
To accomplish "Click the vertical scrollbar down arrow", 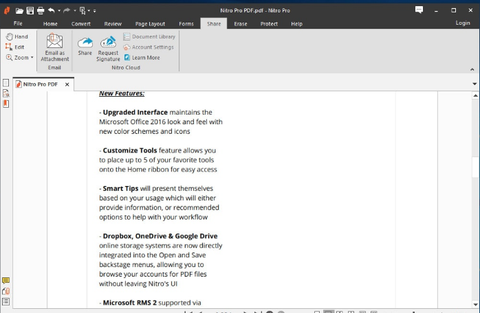I will [475, 305].
